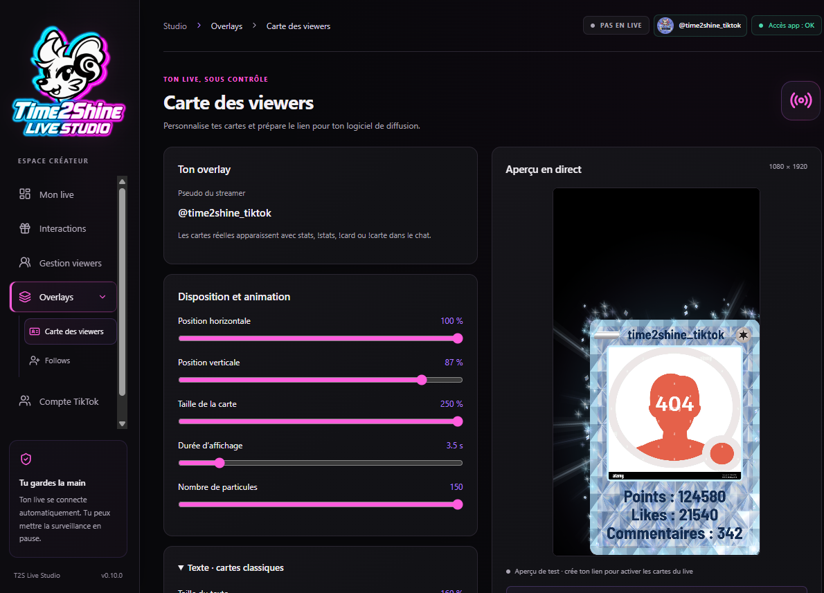Click sidebar scrollbar down arrow

122,424
